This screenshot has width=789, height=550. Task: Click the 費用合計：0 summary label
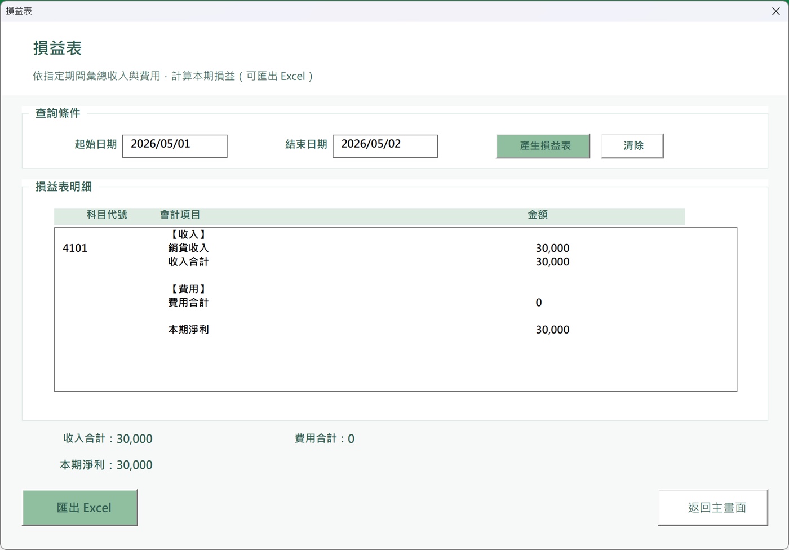click(324, 438)
